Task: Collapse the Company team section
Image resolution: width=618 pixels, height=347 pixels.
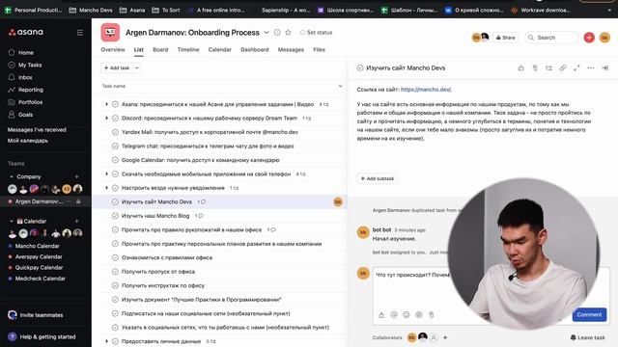Action: (12, 176)
